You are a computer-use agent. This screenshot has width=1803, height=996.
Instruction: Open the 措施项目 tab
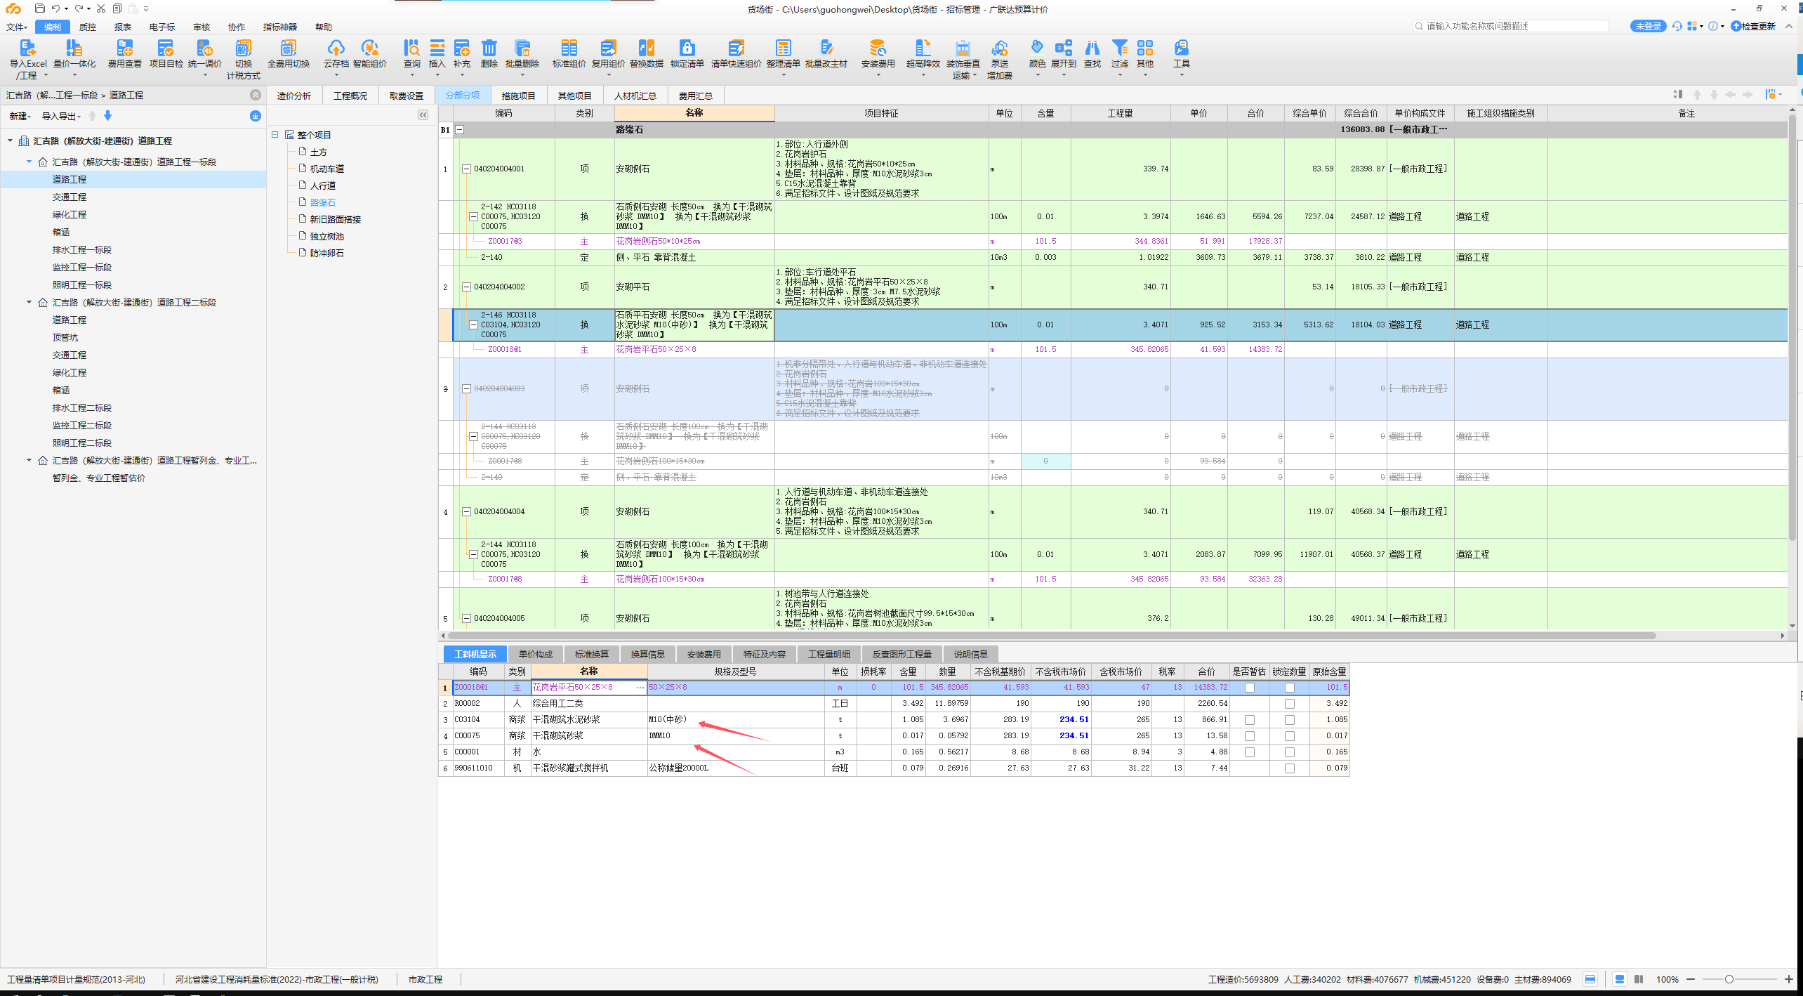click(518, 96)
